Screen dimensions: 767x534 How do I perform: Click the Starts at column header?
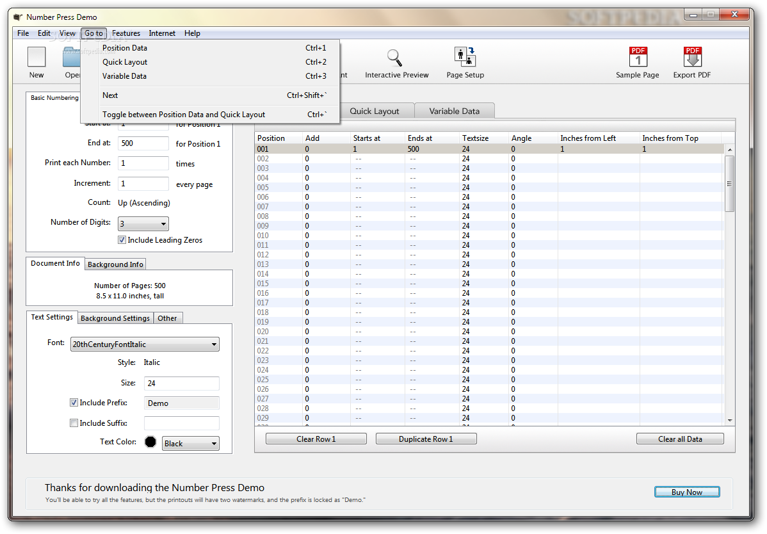point(378,138)
